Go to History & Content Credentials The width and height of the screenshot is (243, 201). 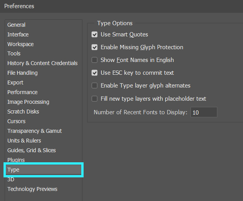click(x=42, y=63)
